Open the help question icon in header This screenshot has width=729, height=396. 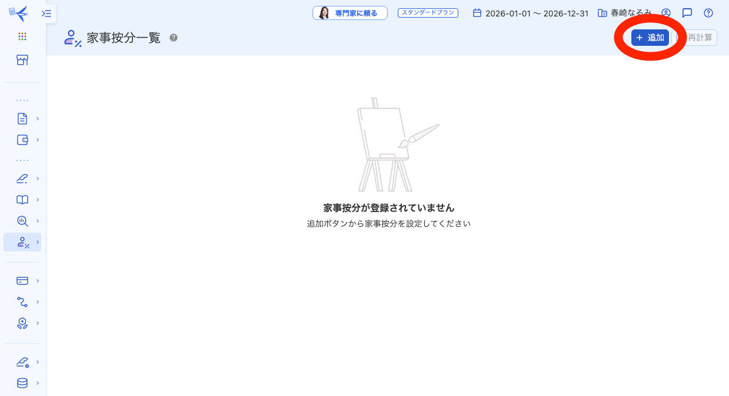tap(708, 13)
